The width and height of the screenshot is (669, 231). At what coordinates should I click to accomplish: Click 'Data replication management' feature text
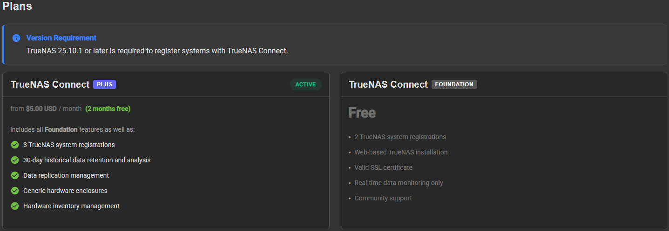(x=66, y=175)
